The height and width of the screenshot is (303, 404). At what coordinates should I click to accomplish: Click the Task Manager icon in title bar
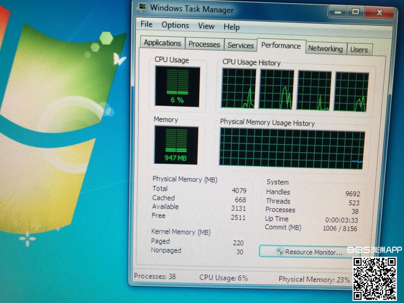tap(142, 7)
